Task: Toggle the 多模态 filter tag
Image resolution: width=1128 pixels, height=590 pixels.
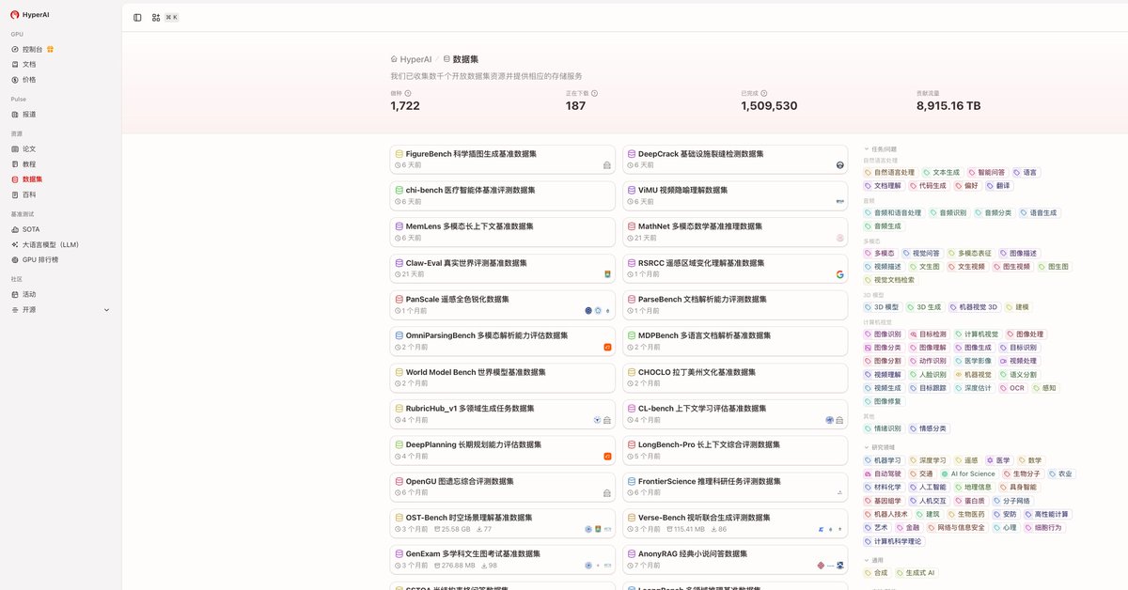Action: (x=879, y=254)
